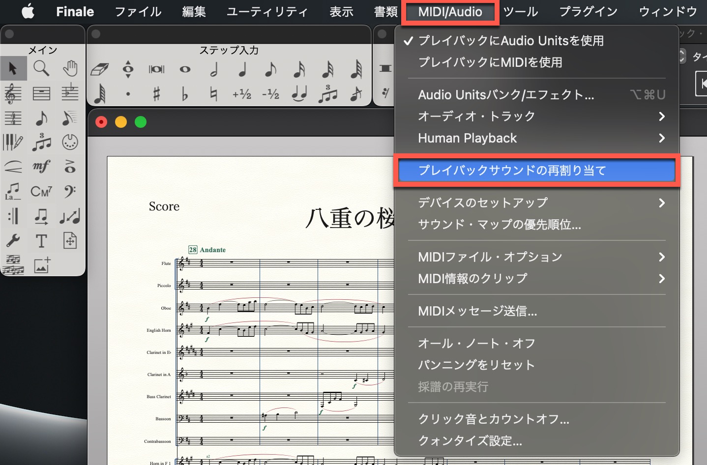
Task: Select the multi-staff icon beside Graphics tool
Action: point(13,265)
